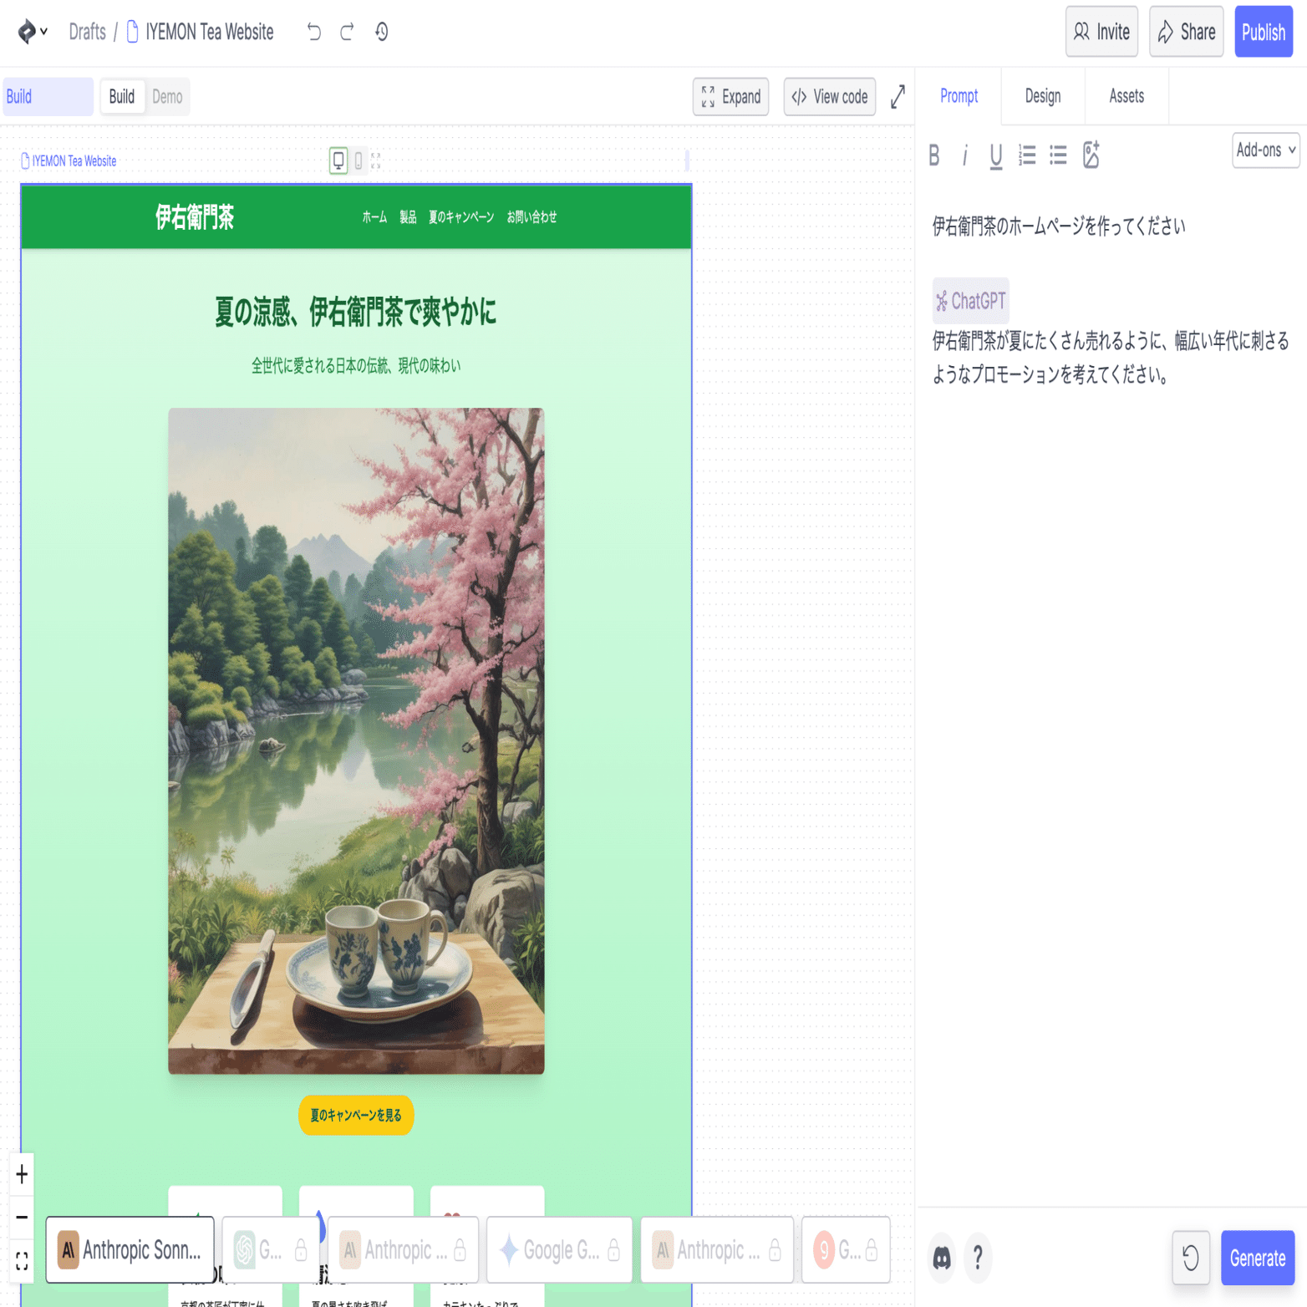Redo the last change
This screenshot has height=1307, width=1307.
coord(347,32)
